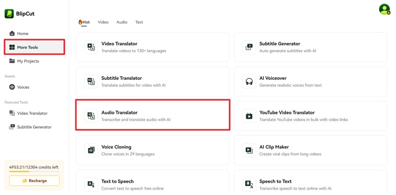Click the sidebar Subtitle Generator icon
The width and height of the screenshot is (396, 195).
coord(12,127)
